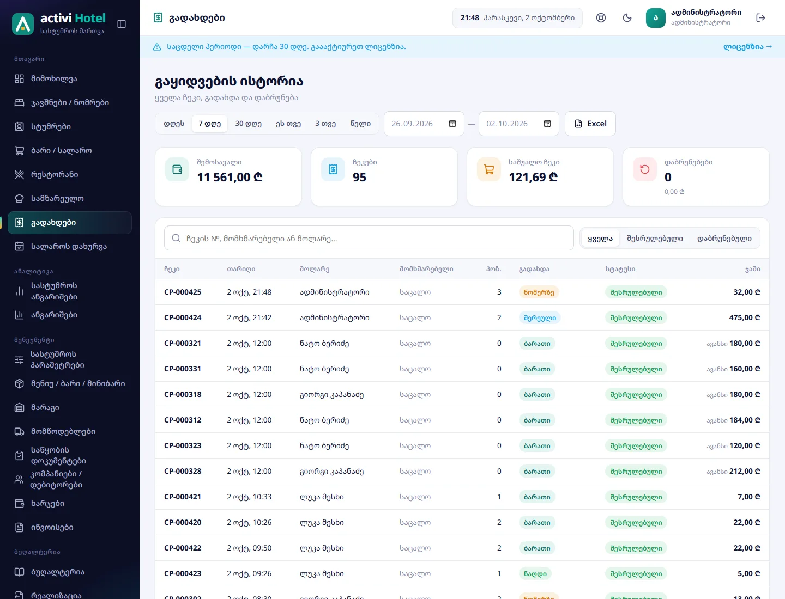The height and width of the screenshot is (599, 785).
Task: Open სამზარეულო in the sidebar
Action: tap(70, 198)
